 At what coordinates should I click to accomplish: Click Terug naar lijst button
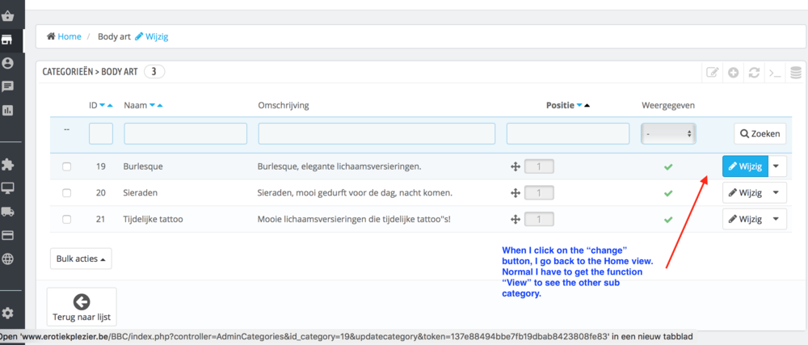tap(82, 307)
